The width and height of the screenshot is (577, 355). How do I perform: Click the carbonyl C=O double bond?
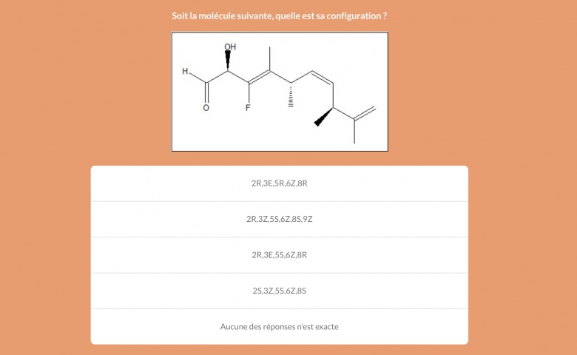click(206, 92)
